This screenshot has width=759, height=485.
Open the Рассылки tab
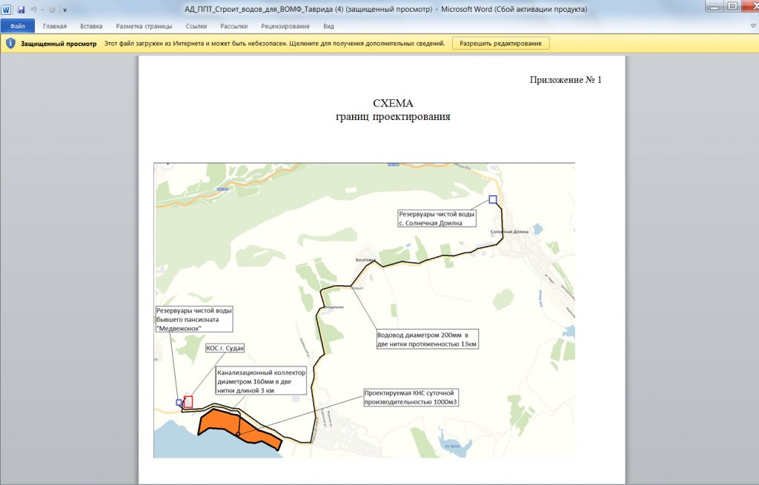(x=234, y=26)
